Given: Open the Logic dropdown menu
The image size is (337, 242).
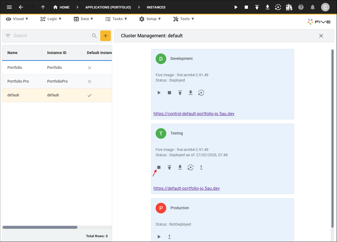Looking at the screenshot, I should [51, 19].
